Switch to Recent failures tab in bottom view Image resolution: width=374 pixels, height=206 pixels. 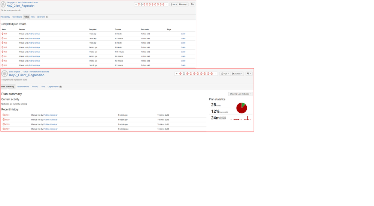pyautogui.click(x=23, y=87)
